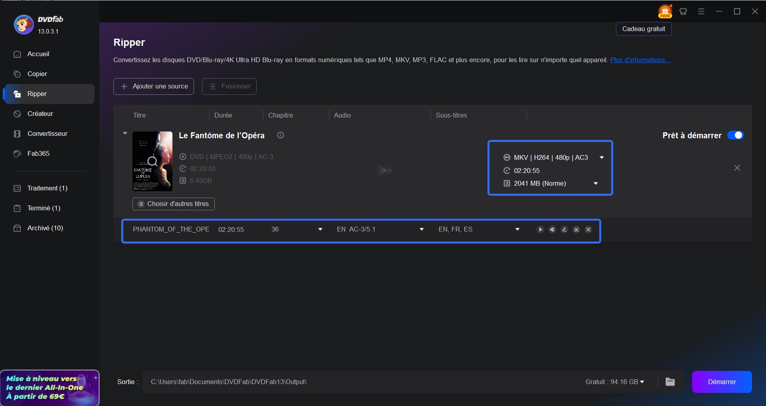Preview the PHANTOM_OF_THE_OPE title with the play icon
Viewport: 766px width, 406px height.
[x=540, y=229]
